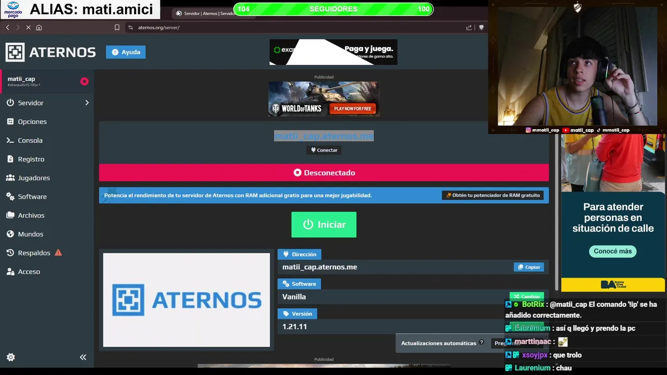The height and width of the screenshot is (375, 667).
Task: Open the Ayuda help button
Action: (x=126, y=52)
